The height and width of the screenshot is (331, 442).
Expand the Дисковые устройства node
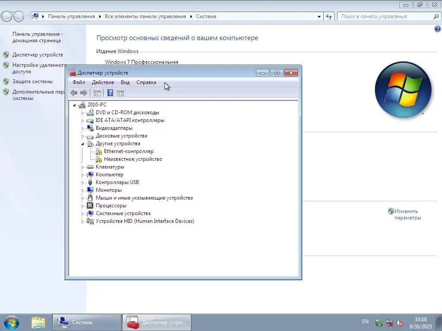[82, 136]
